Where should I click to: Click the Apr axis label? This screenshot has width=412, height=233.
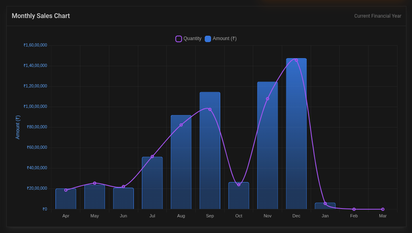[x=66, y=216]
